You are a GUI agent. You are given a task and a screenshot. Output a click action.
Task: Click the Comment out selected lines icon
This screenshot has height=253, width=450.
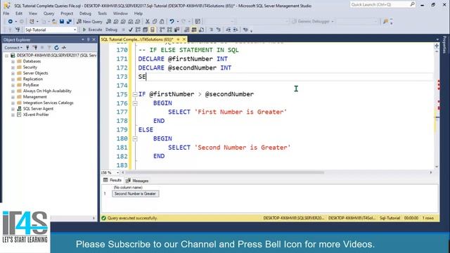click(211, 30)
